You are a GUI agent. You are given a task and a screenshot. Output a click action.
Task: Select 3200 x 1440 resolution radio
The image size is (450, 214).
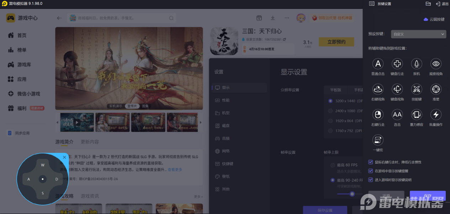pos(330,101)
